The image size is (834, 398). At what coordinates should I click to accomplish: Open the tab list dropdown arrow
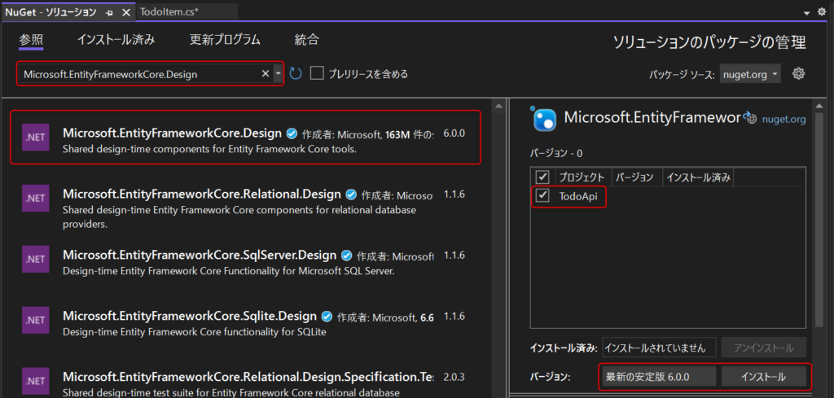click(x=807, y=12)
